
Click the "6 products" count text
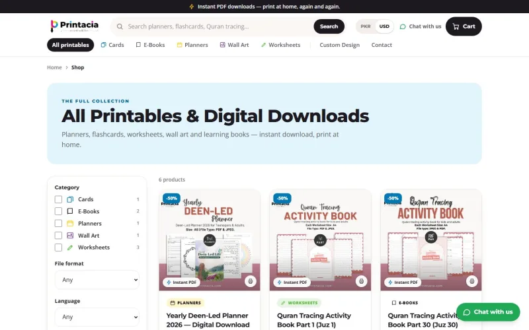[x=172, y=180]
